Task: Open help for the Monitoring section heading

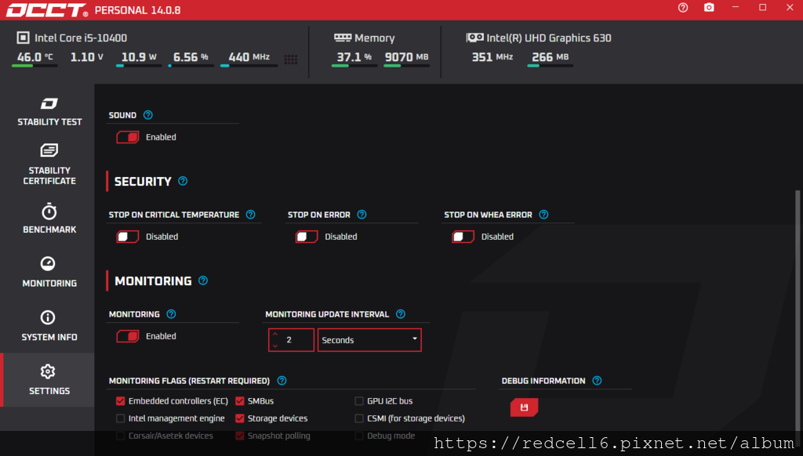Action: (x=203, y=280)
